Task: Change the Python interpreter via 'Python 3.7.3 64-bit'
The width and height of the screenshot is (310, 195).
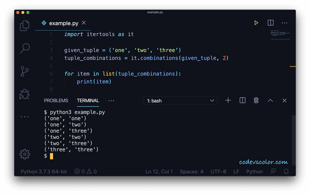Action: [x=43, y=171]
